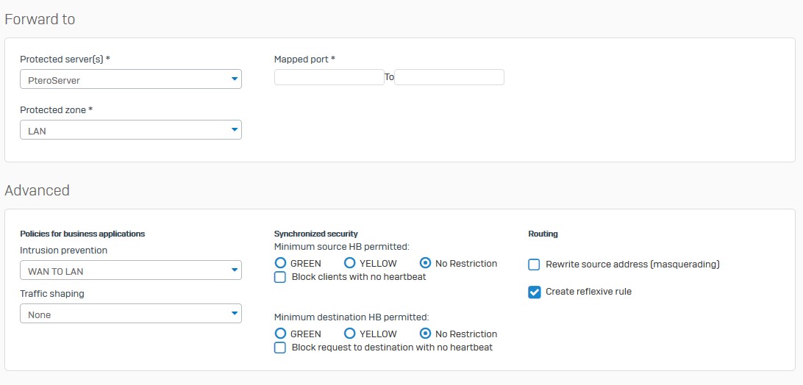803x385 pixels.
Task: Select GREEN for minimum source HB
Action: click(x=280, y=263)
